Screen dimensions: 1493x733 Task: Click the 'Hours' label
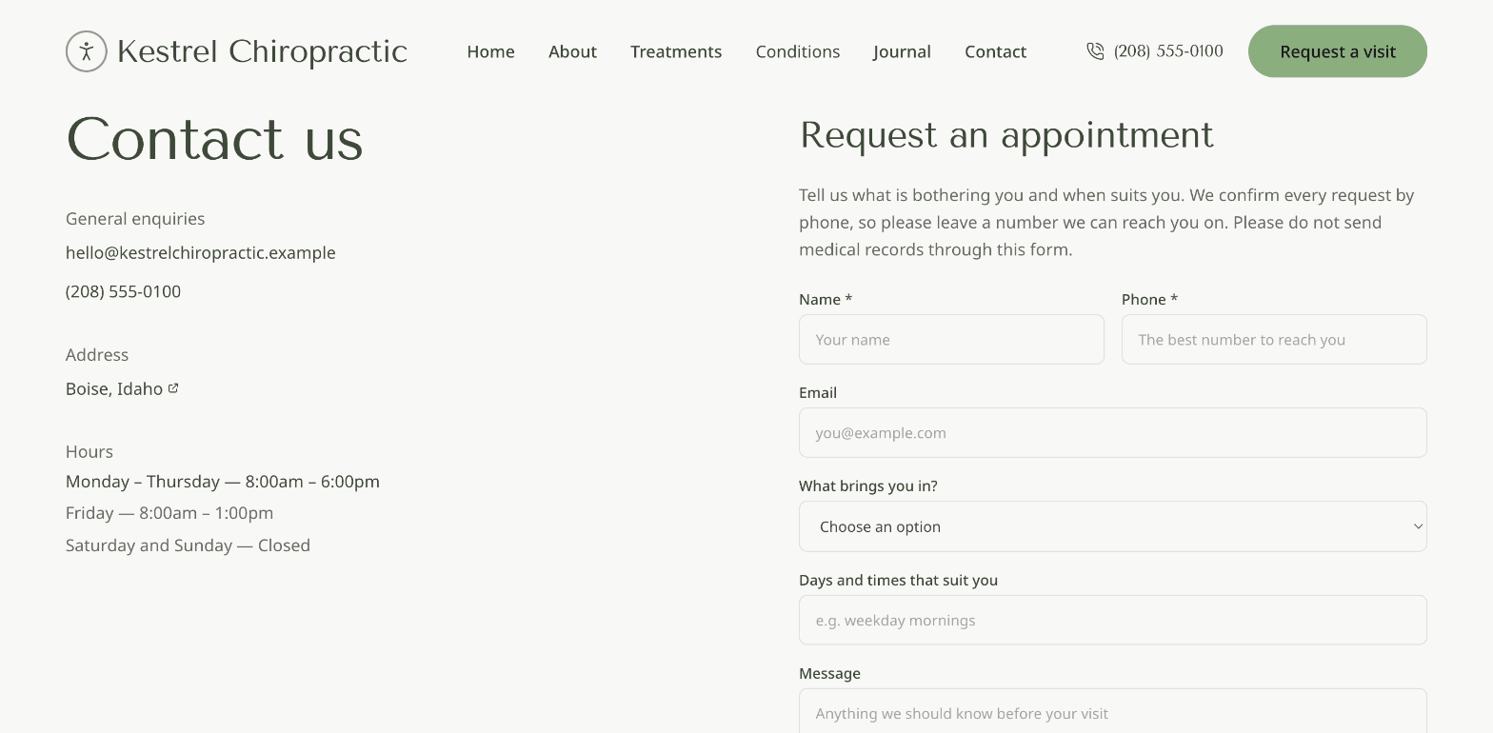pyautogui.click(x=90, y=451)
